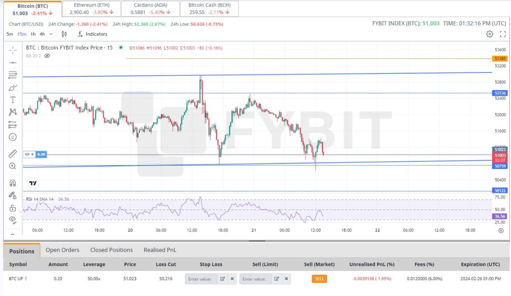Switch to the 5m timeframe
Screen dimensions: 511x296
[x=9, y=34]
